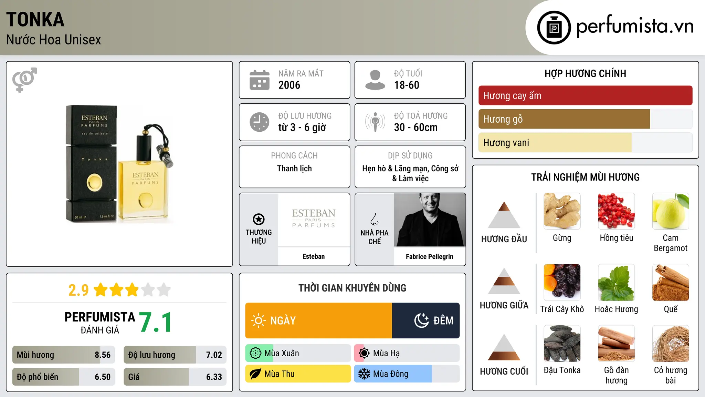Click the perfumista.vn perfume bottle logo icon
This screenshot has width=705, height=397.
(554, 28)
